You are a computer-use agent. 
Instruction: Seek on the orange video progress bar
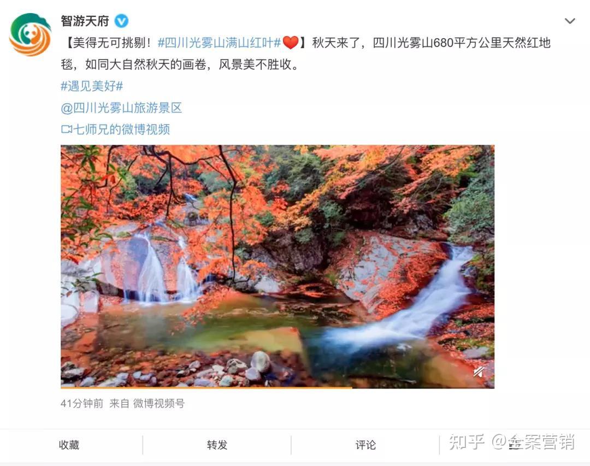pyautogui.click(x=278, y=387)
